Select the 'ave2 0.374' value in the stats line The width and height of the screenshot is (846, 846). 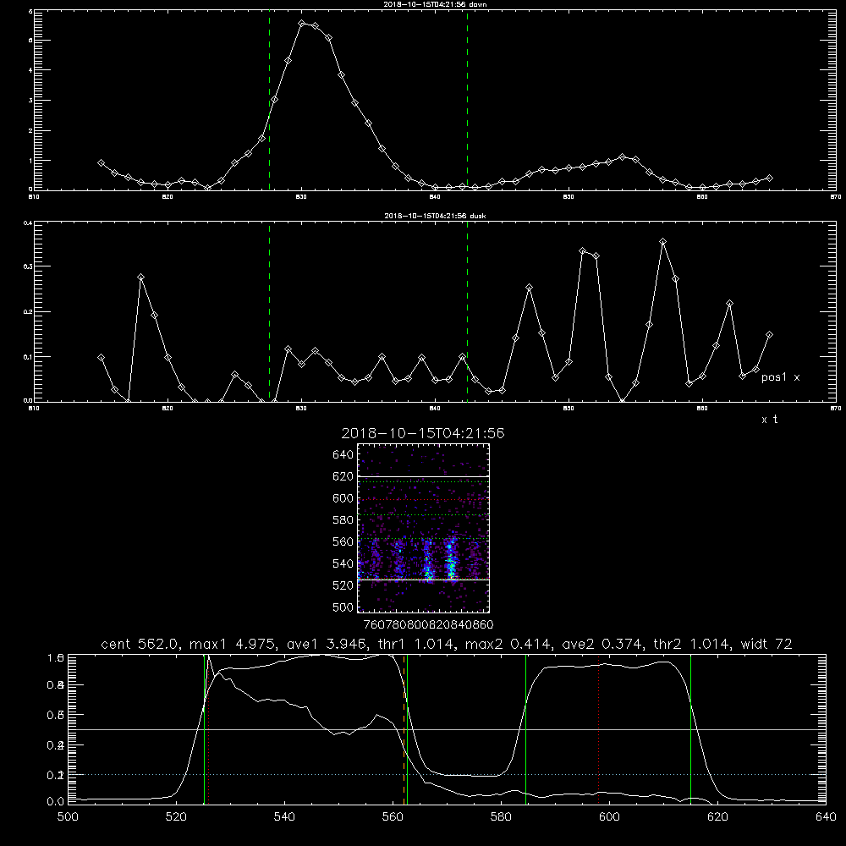point(600,644)
